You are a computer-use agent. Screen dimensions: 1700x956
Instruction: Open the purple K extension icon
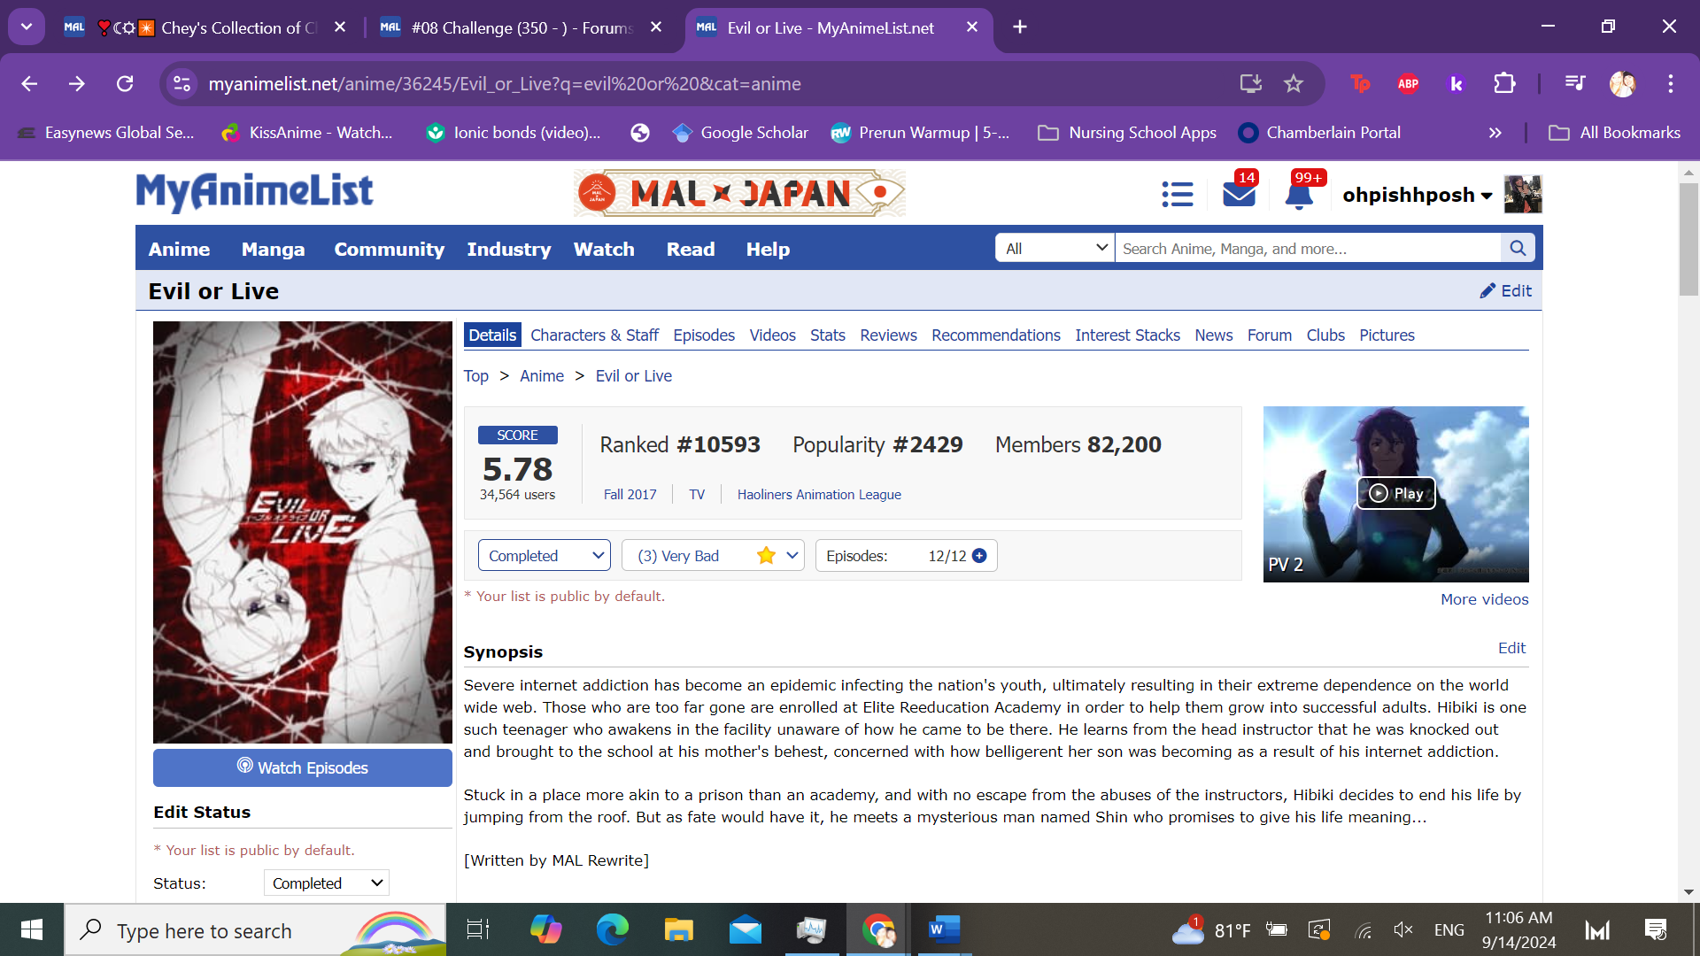click(1456, 83)
